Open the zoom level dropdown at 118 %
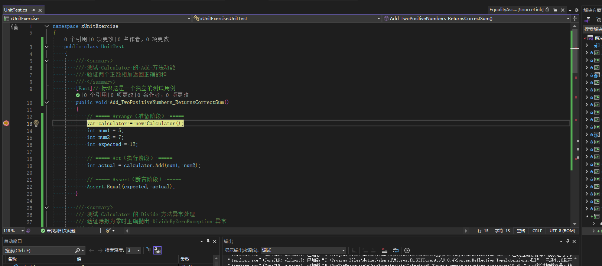602x266 pixels. [x=22, y=231]
